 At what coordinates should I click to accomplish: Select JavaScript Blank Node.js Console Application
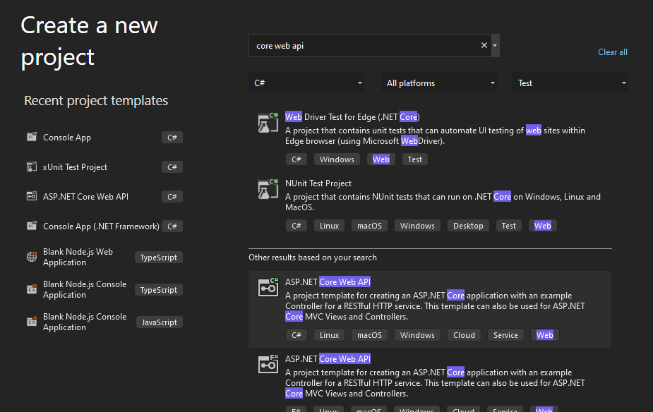[x=85, y=322]
